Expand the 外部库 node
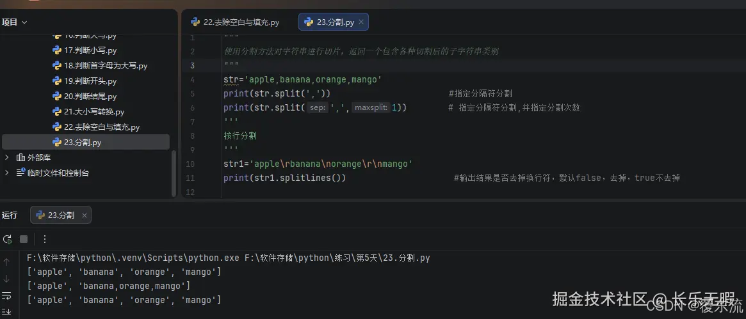Viewport: 746px width, 319px height. pos(6,157)
